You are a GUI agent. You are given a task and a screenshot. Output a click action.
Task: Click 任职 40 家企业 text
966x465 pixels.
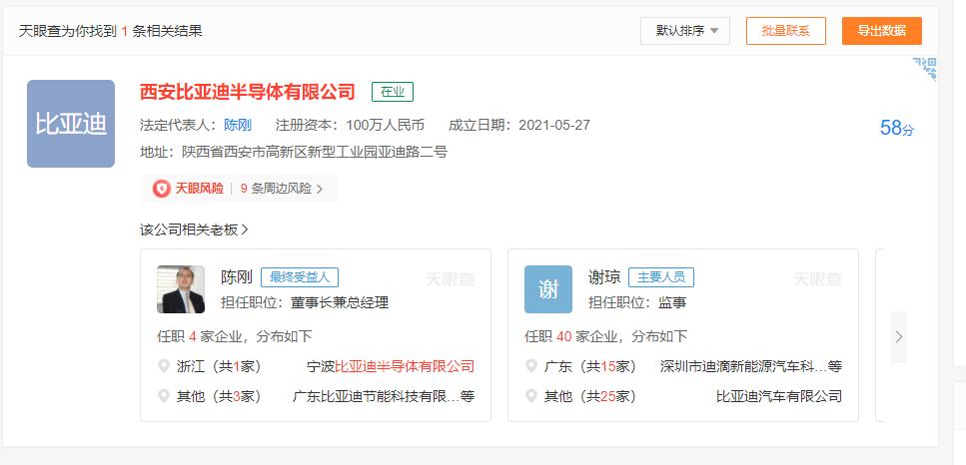[605, 336]
